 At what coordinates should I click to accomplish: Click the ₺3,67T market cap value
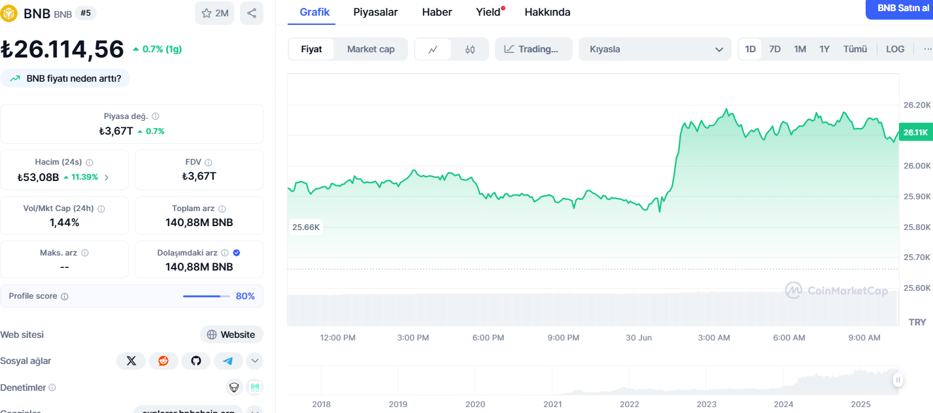pyautogui.click(x=116, y=131)
